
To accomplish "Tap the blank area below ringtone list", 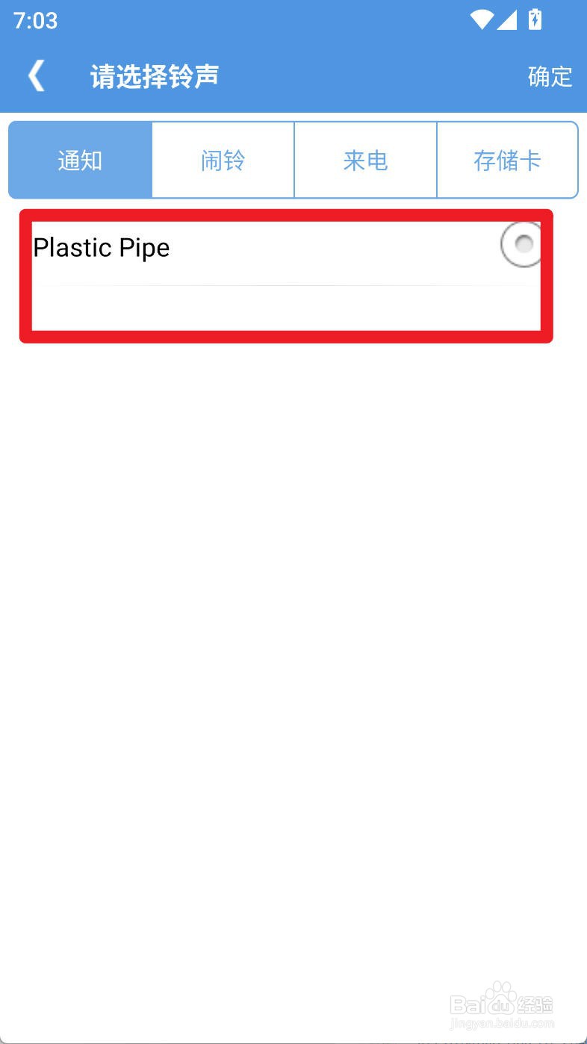I will (x=293, y=597).
